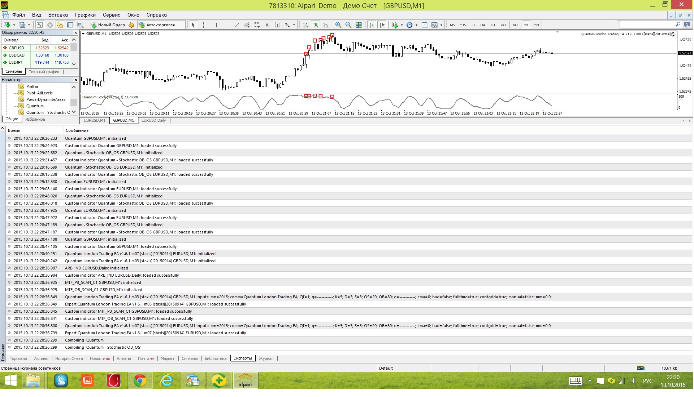Screen dimensions: 694x397
Task: Select the Fibonacci retracement tool
Action: point(257,25)
